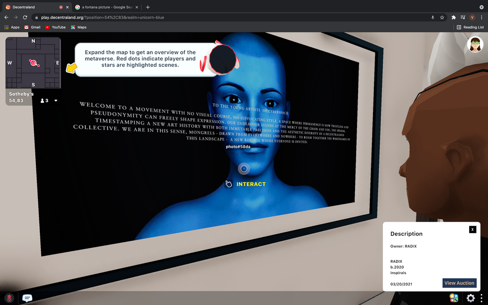The width and height of the screenshot is (488, 305).
Task: Close the Google Search tab
Action: click(x=136, y=7)
